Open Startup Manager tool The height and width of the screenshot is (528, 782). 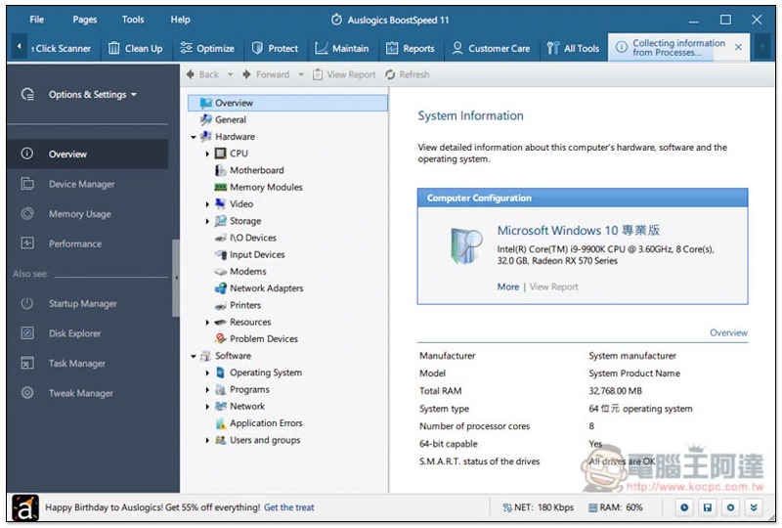coord(82,304)
